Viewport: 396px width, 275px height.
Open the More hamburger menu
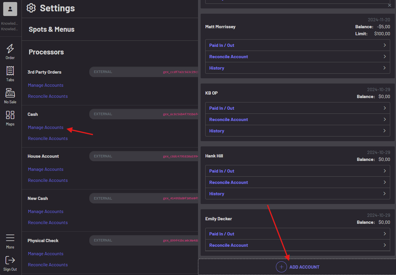(10, 238)
